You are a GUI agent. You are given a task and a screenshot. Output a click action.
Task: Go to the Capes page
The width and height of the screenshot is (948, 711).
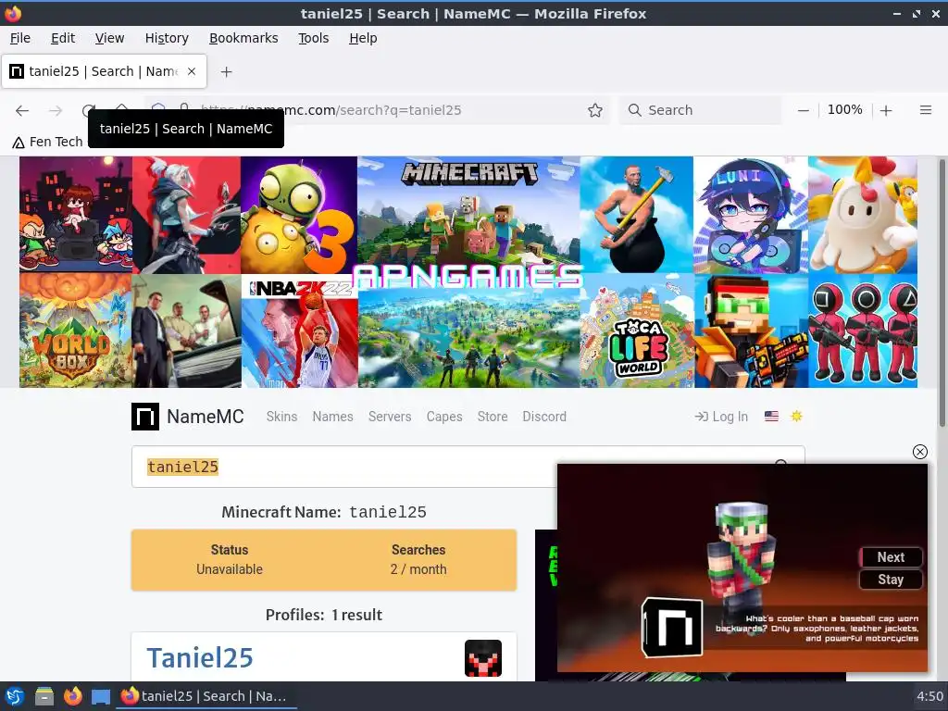pos(444,417)
